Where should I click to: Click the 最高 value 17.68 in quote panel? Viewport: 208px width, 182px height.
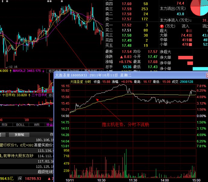click(x=153, y=62)
